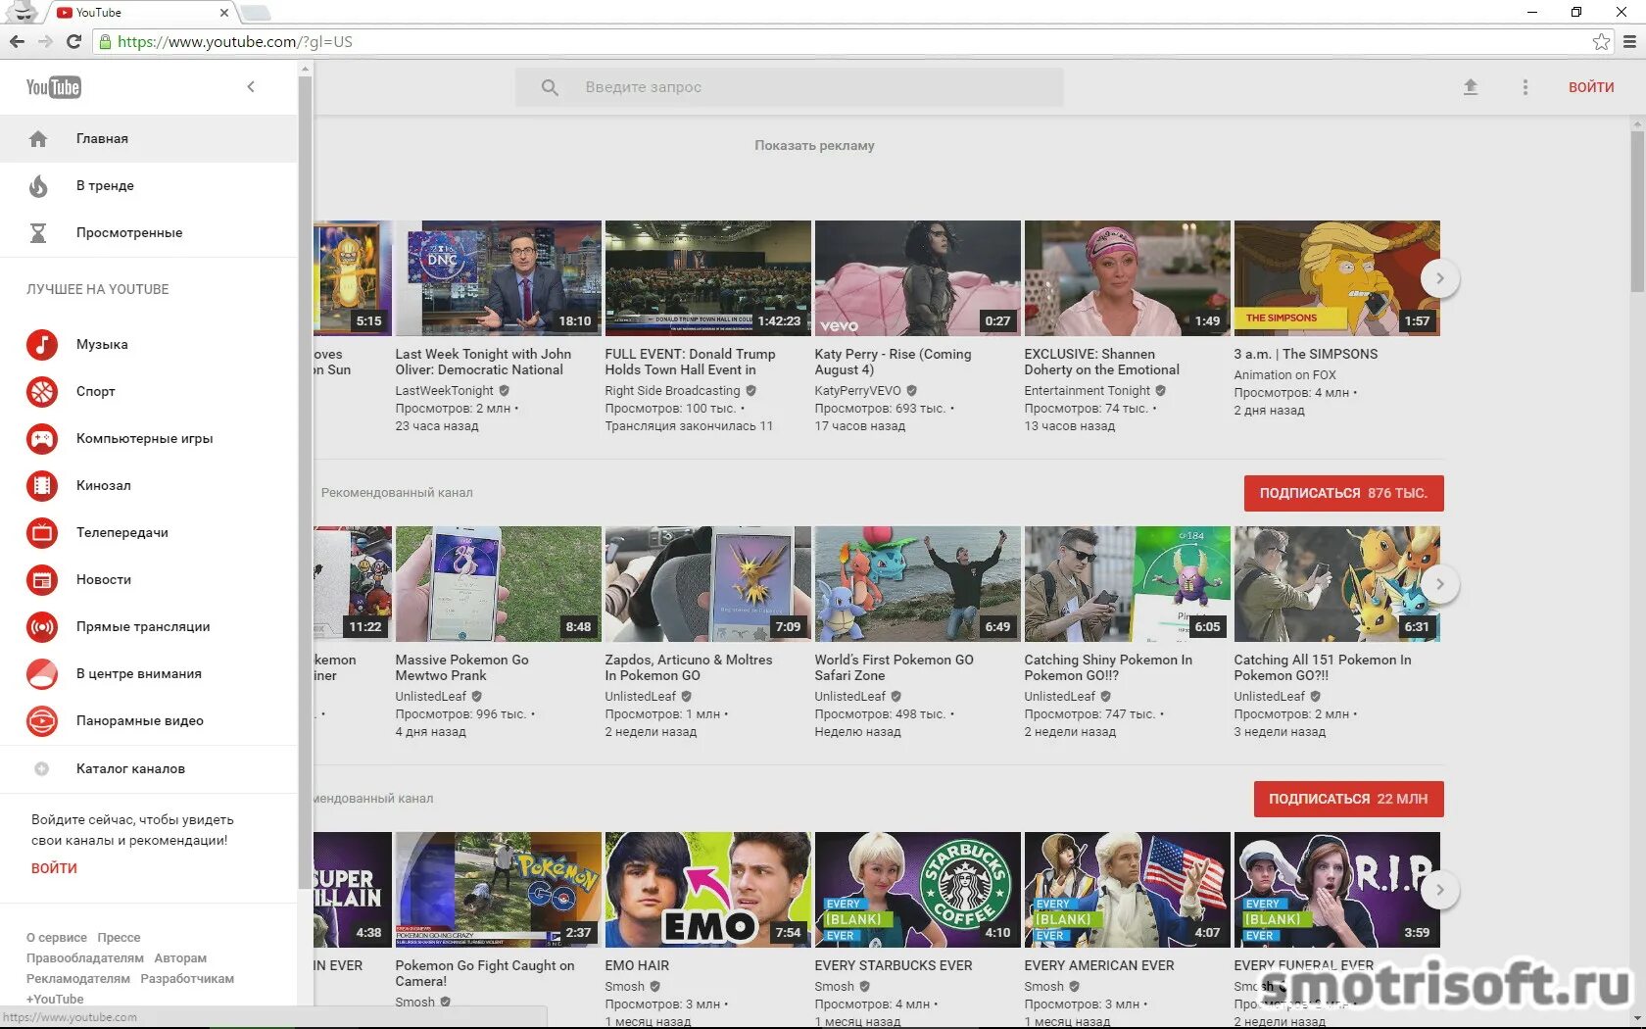Advance the Pokemon Go row with the right arrow
Screen dimensions: 1646x1029
point(1439,584)
